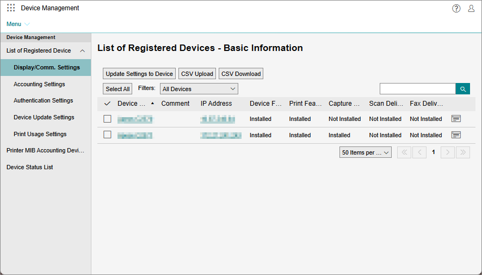
Task: Open details icon for second device row
Action: coord(456,135)
